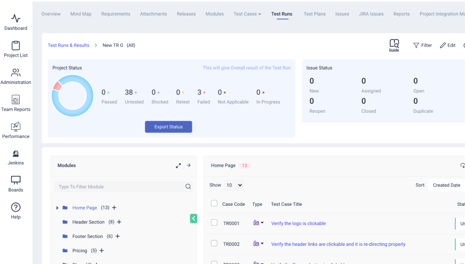The image size is (465, 264).
Task: Expand Modules panel with arrows icon
Action: click(179, 166)
